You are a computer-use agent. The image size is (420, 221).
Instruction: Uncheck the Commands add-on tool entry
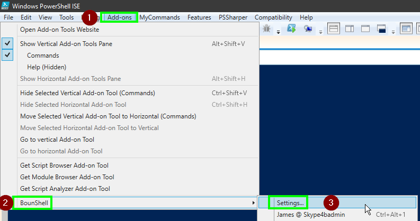tap(43, 56)
